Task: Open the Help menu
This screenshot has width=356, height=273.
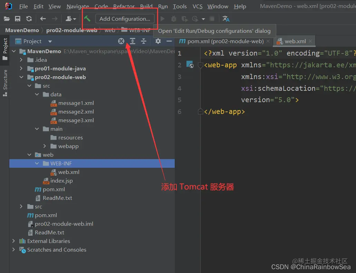Action: pos(240,7)
